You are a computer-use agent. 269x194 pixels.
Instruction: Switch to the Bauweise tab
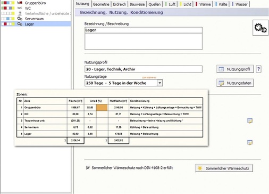[x=137, y=4]
